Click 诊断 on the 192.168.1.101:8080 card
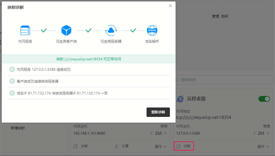 click(x=81, y=146)
